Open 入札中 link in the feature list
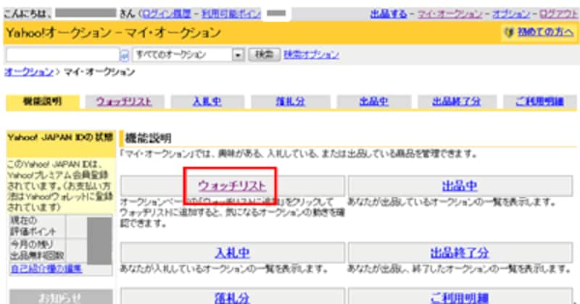 coord(232,253)
